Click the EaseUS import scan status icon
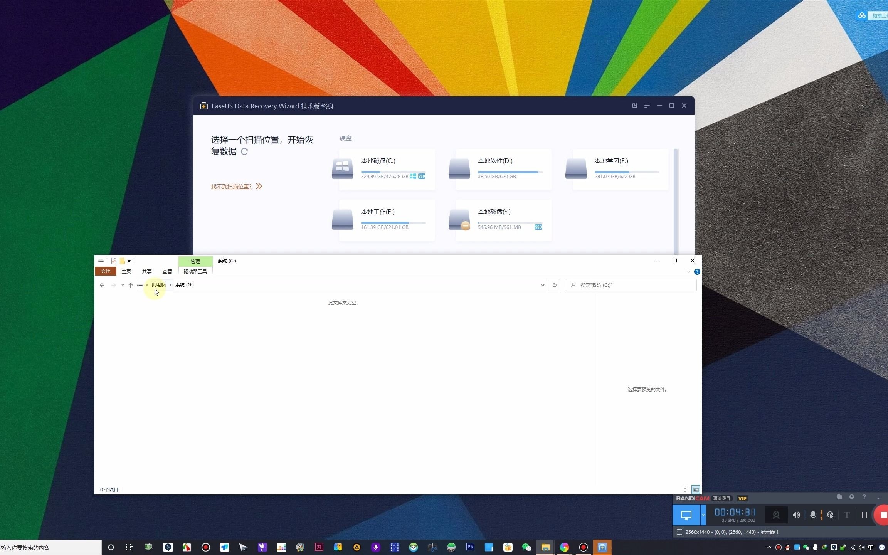Image resolution: width=888 pixels, height=555 pixels. click(635, 106)
